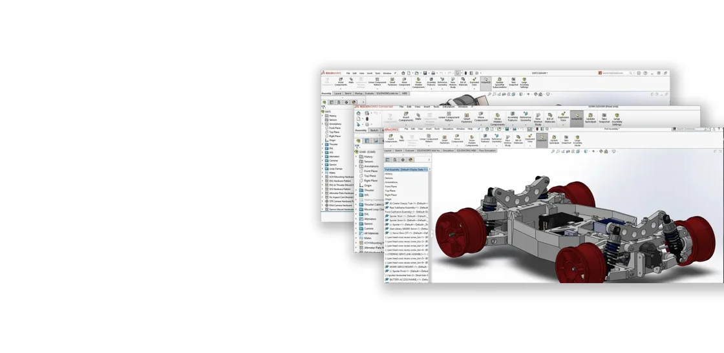Open dropdown under Exploded View in back window

pyautogui.click(x=474, y=89)
